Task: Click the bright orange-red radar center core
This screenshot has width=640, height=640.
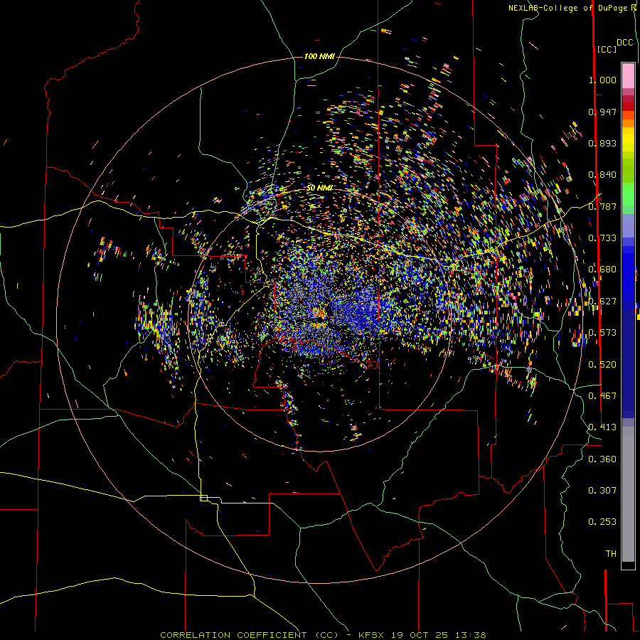Action: click(319, 314)
